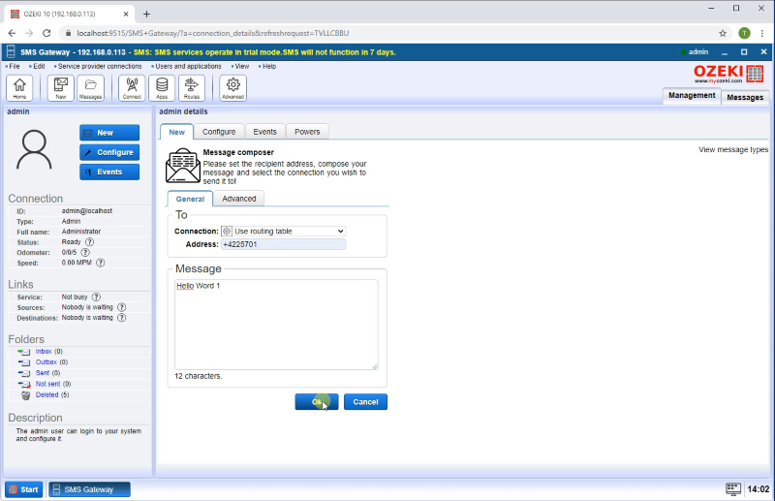Open the Apps toolbar icon
Screen dimensions: 775x501
[x=162, y=88]
